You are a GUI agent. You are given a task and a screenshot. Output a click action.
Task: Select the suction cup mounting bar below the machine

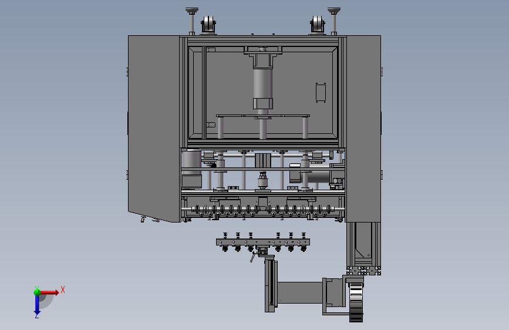tap(263, 243)
